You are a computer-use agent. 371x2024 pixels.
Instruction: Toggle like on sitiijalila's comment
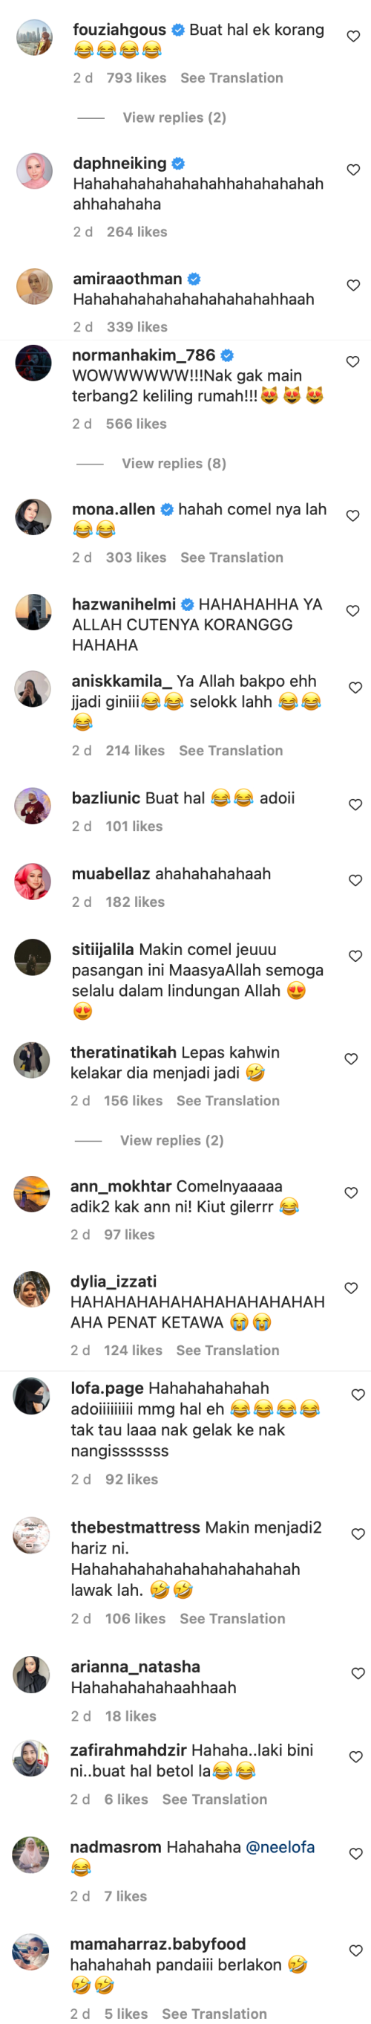tap(355, 956)
